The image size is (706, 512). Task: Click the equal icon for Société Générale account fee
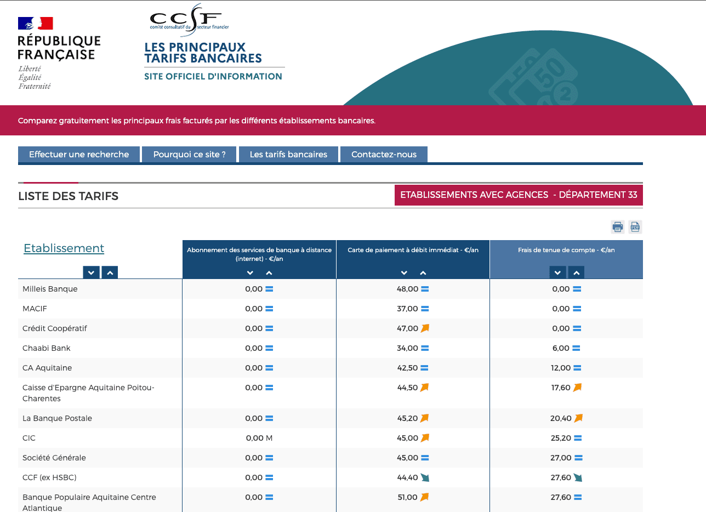578,458
